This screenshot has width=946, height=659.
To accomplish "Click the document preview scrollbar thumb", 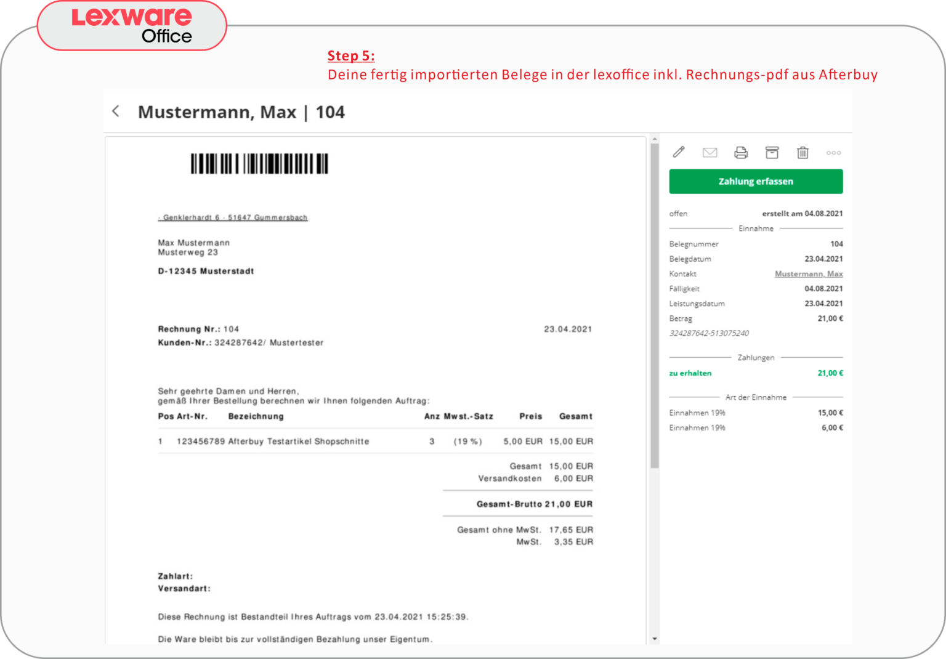I will (x=655, y=306).
